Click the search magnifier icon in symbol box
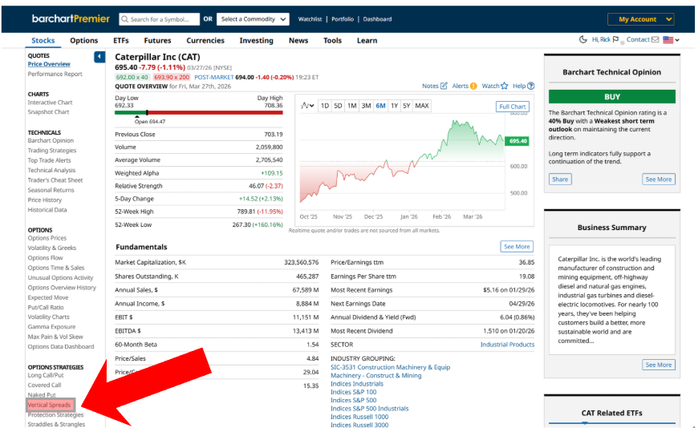Screen dimensions: 698x440 124,19
